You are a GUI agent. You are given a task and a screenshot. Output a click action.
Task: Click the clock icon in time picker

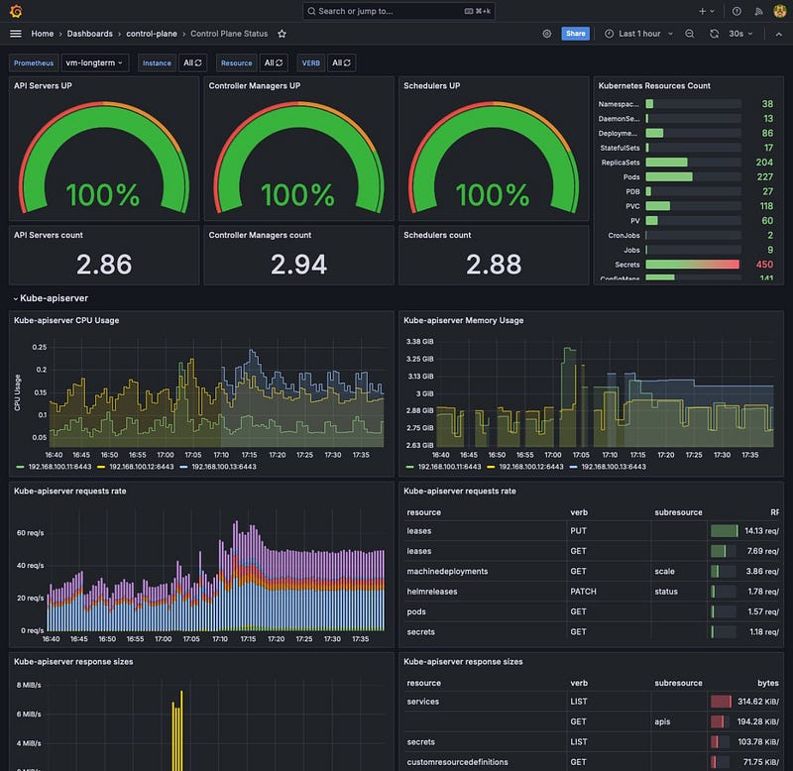coord(610,34)
